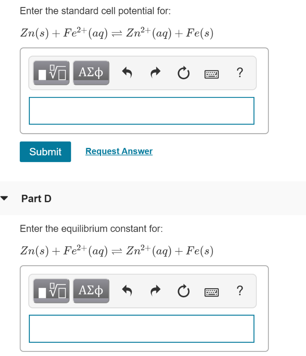The width and height of the screenshot is (306, 356).
Task: Open the Greek letters ΑΣφ palette in Part D
Action: (x=91, y=291)
